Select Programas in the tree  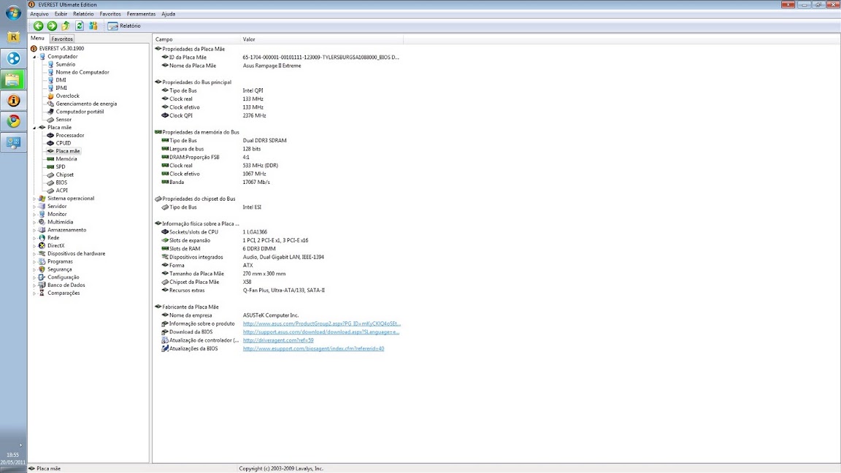point(60,262)
